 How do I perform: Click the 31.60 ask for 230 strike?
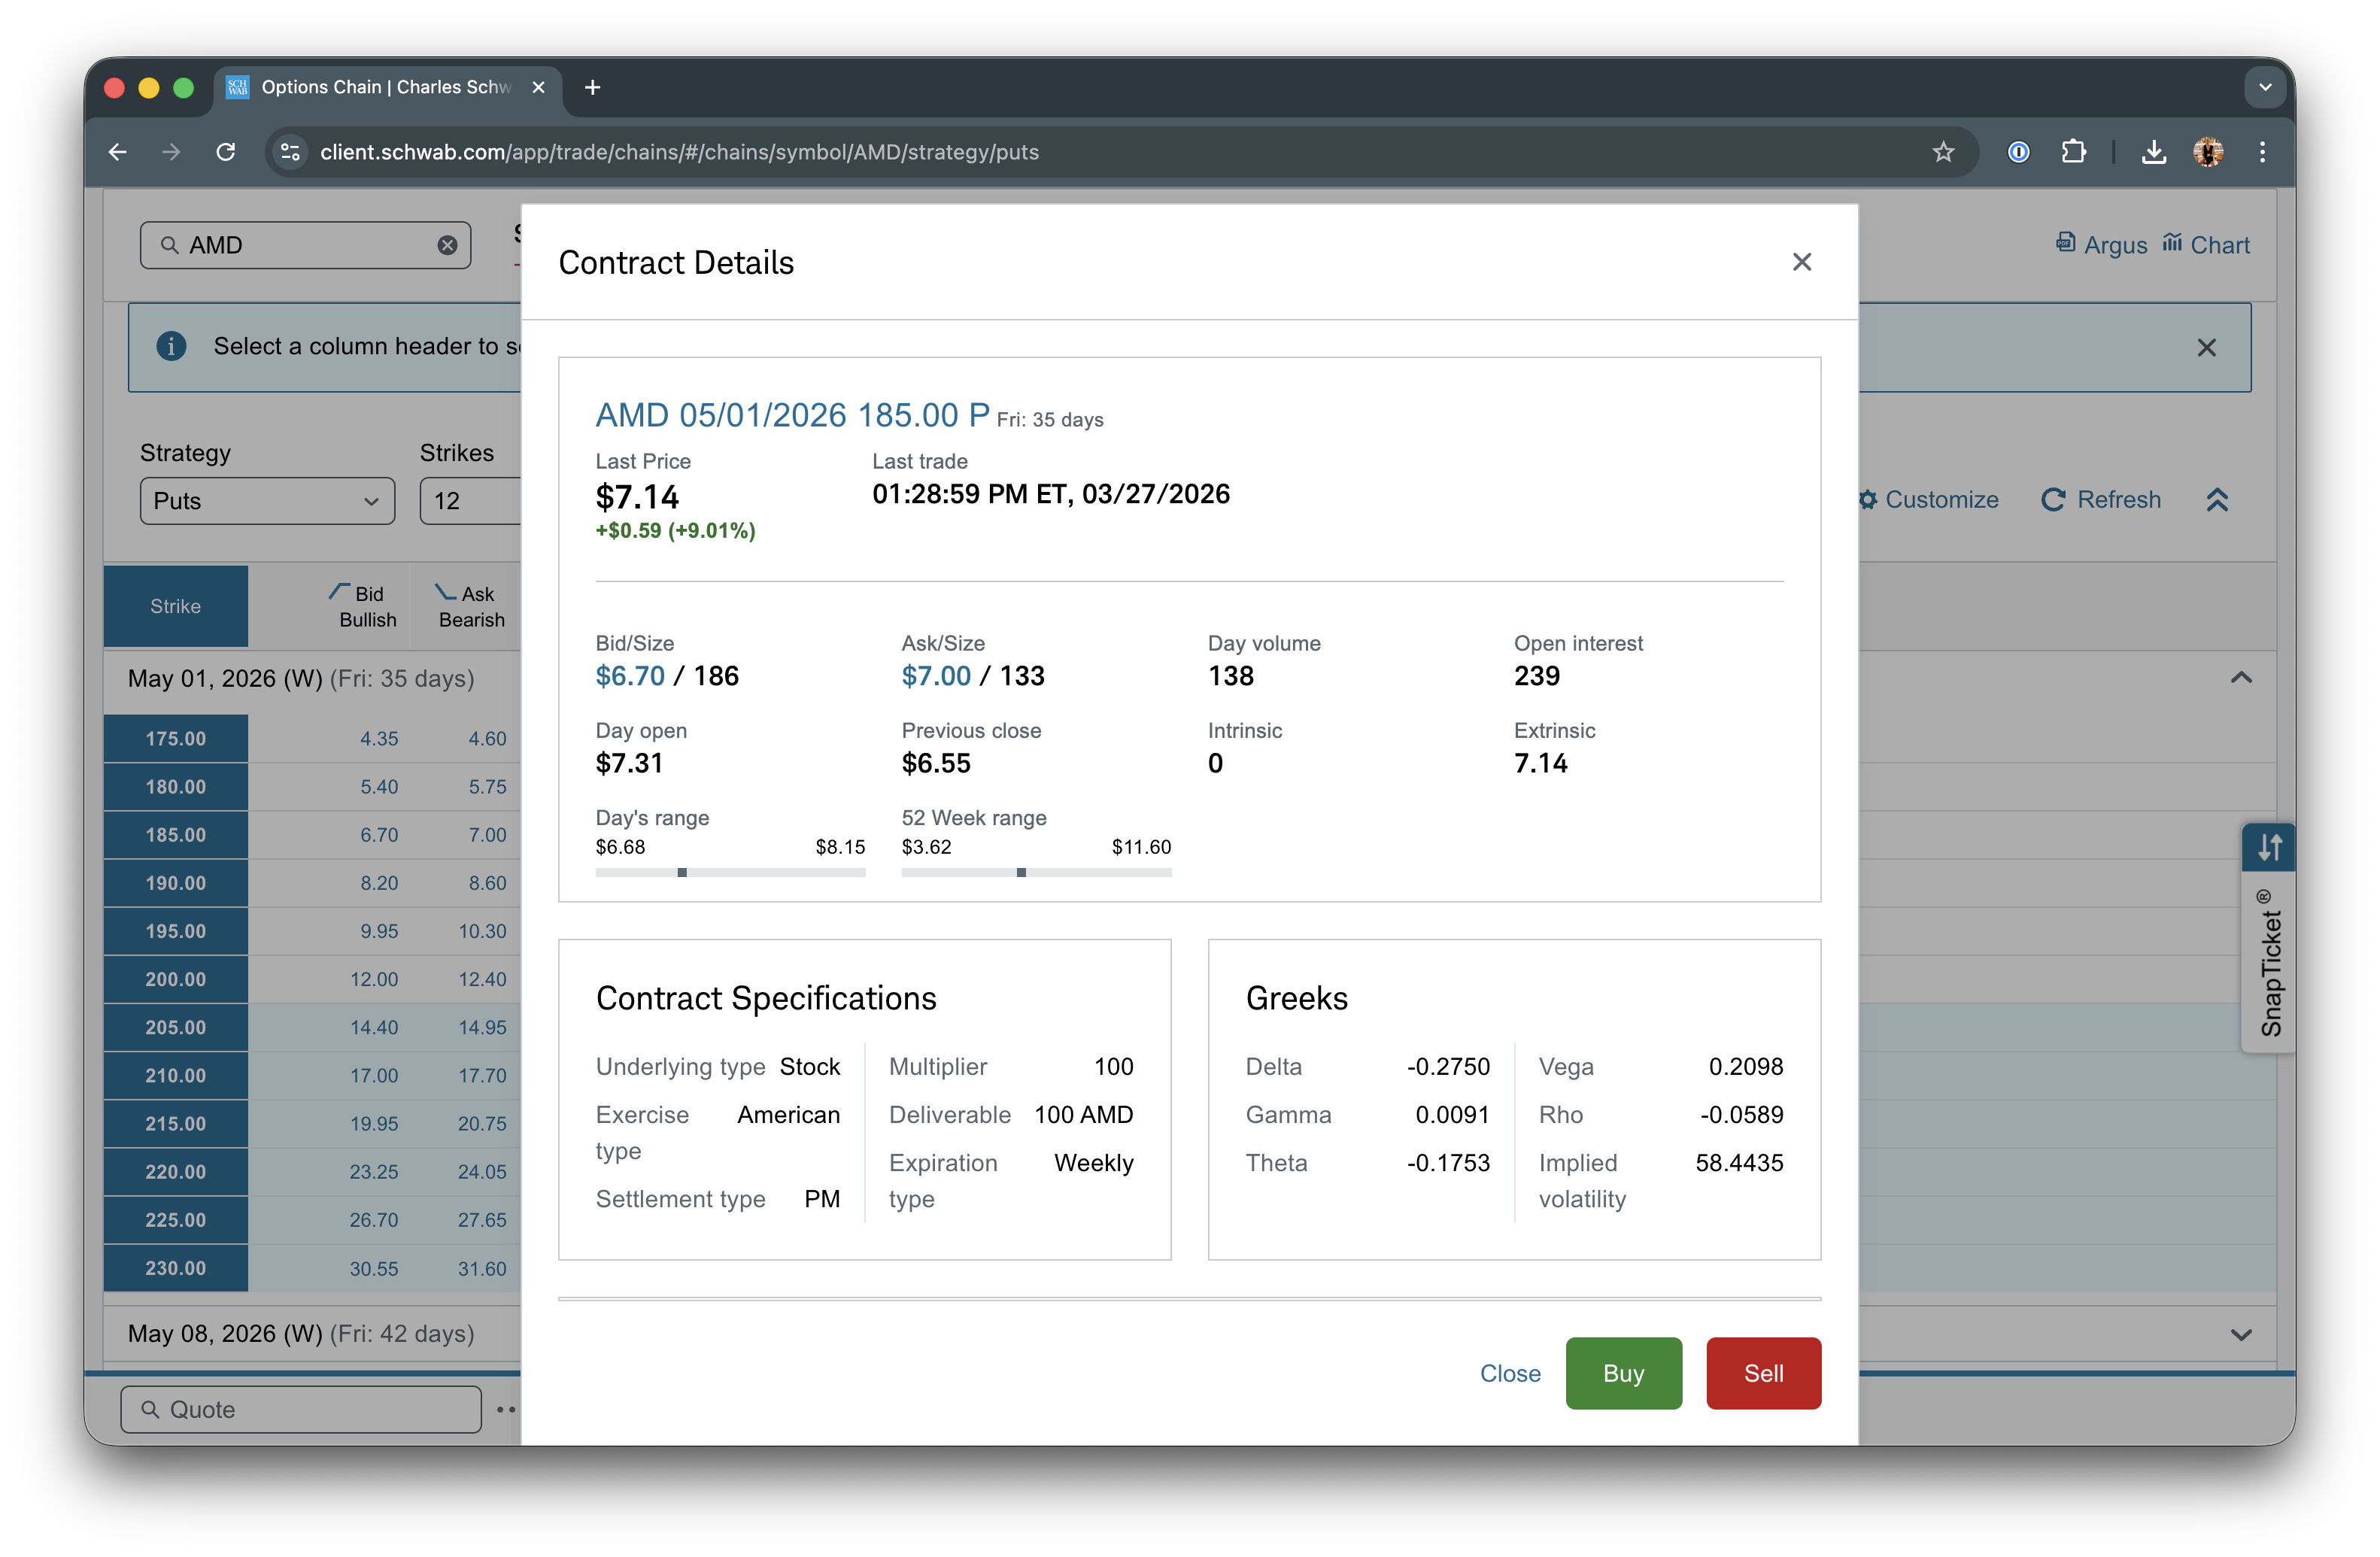pyautogui.click(x=482, y=1268)
